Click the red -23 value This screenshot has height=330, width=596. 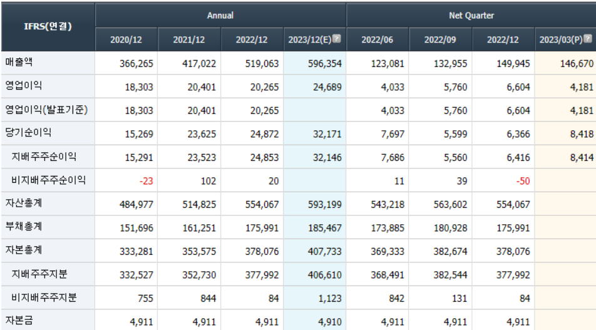[146, 181]
